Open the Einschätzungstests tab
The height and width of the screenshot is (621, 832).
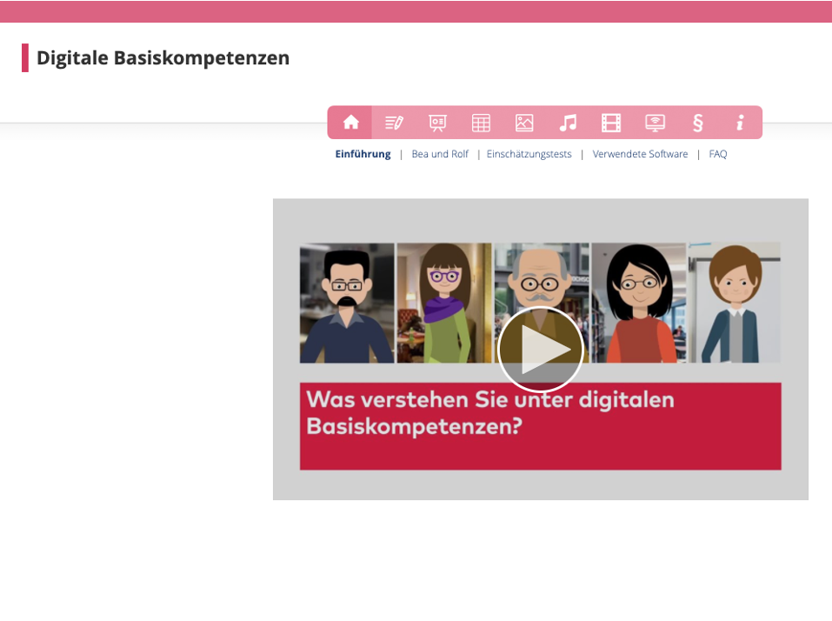529,154
